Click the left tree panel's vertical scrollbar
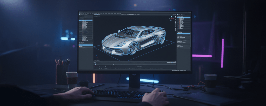 [x=93, y=28]
